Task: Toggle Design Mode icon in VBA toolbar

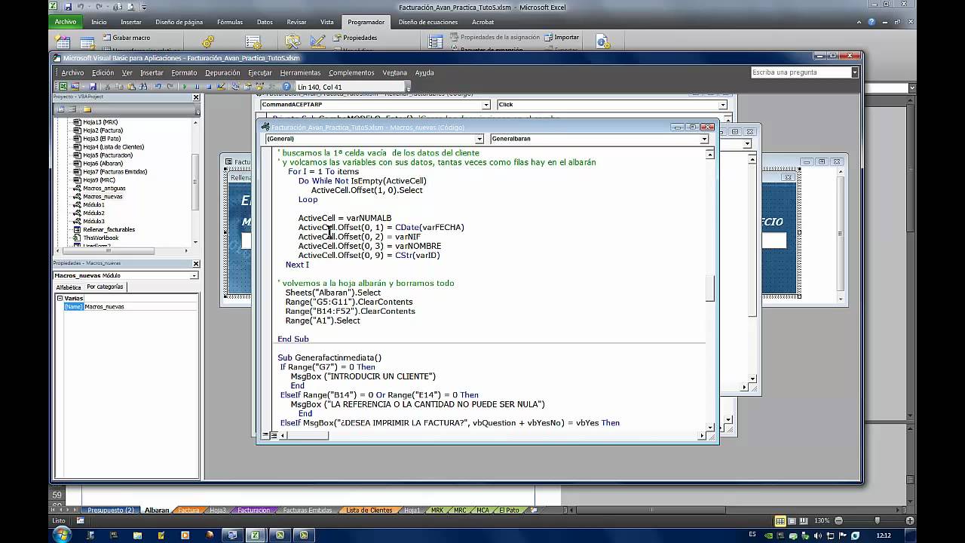Action: pyautogui.click(x=222, y=87)
